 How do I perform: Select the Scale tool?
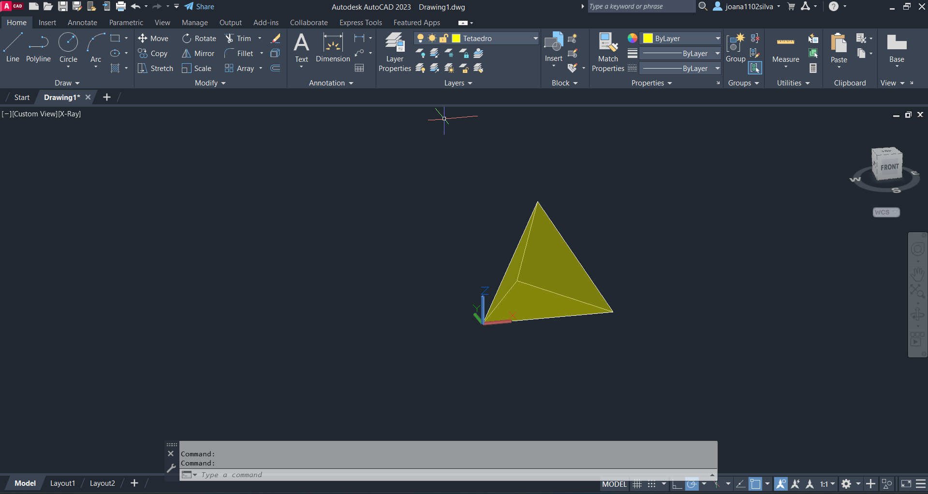pyautogui.click(x=196, y=68)
